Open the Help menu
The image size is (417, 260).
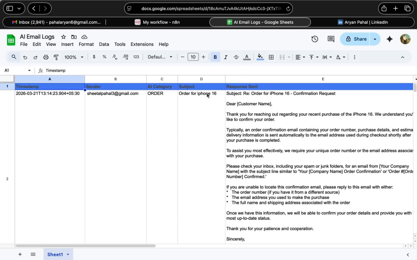pyautogui.click(x=163, y=45)
